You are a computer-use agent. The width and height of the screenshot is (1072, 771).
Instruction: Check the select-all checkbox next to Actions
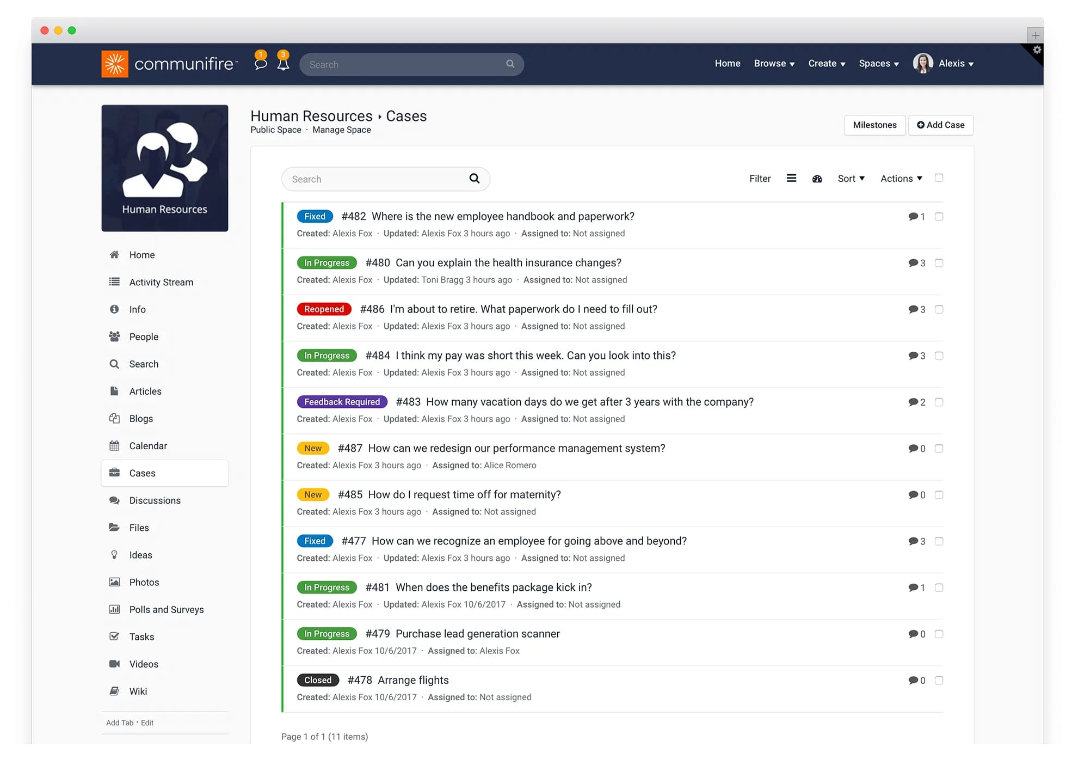[x=939, y=178]
